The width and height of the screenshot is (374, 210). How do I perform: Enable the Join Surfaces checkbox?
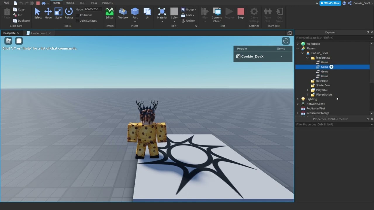tap(77, 21)
